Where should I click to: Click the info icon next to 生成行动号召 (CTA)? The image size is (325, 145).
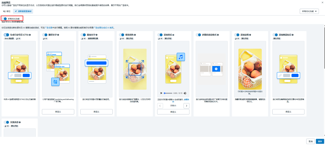30,35
